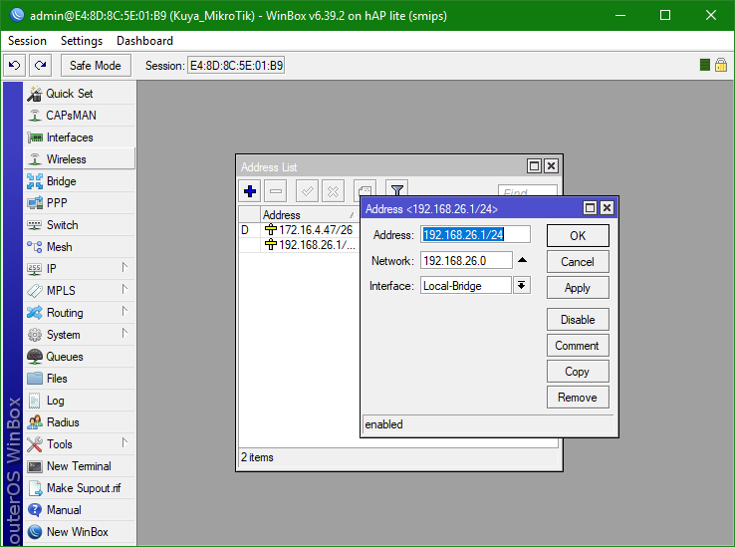The width and height of the screenshot is (735, 547).
Task: Open Queues in sidebar
Action: pos(80,357)
